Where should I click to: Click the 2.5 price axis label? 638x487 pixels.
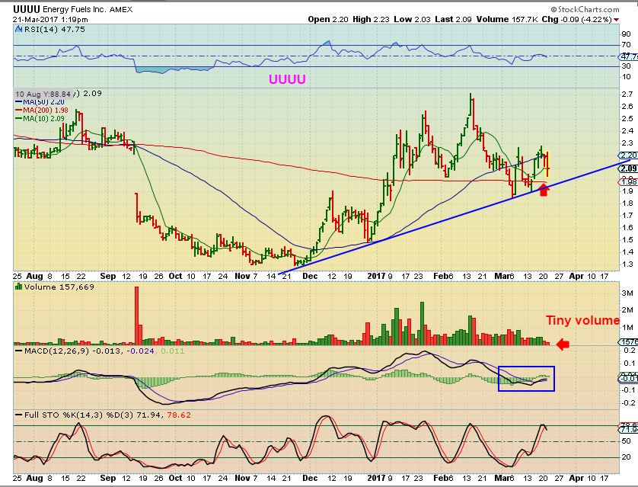pyautogui.click(x=627, y=118)
